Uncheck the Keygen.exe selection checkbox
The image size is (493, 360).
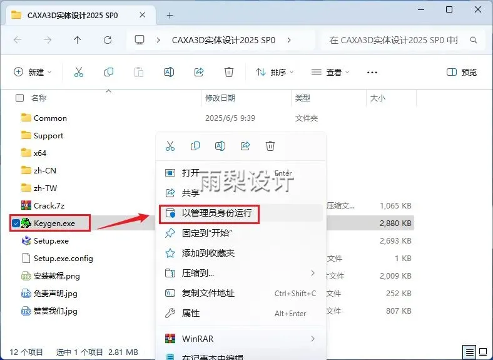(16, 223)
